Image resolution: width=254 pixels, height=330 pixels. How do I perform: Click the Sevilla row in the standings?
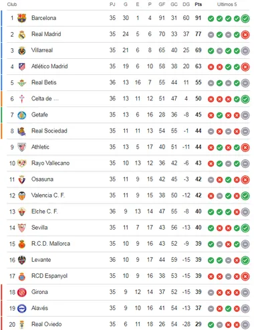point(128,228)
